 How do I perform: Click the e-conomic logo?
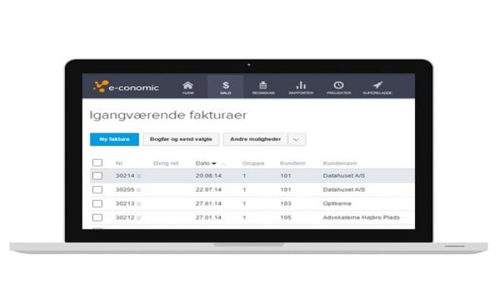coord(126,86)
